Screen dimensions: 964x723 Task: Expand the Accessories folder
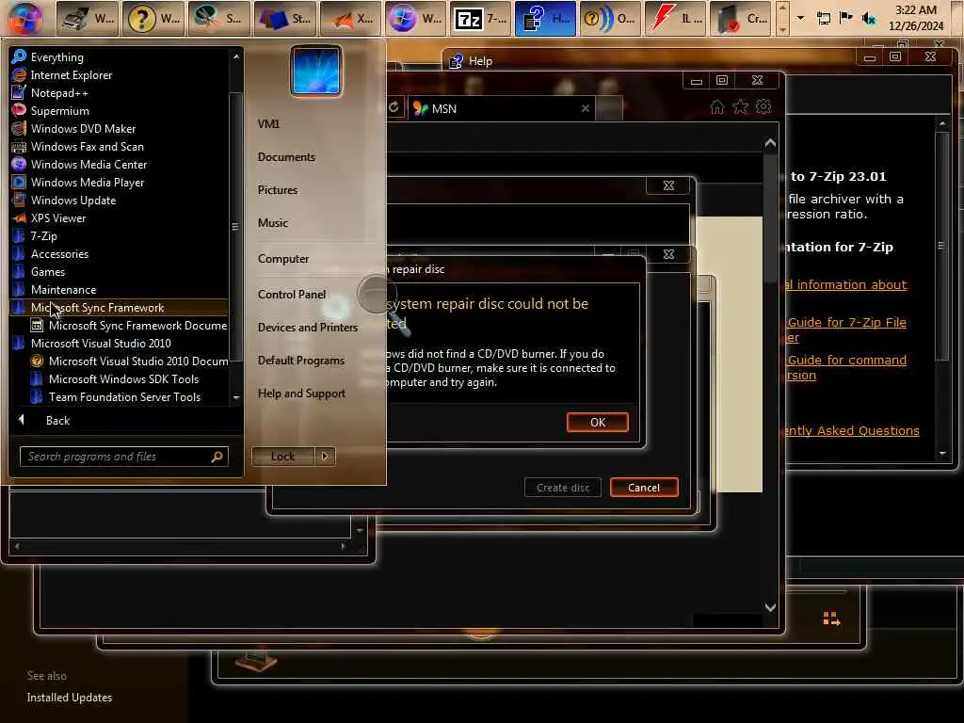(x=59, y=254)
